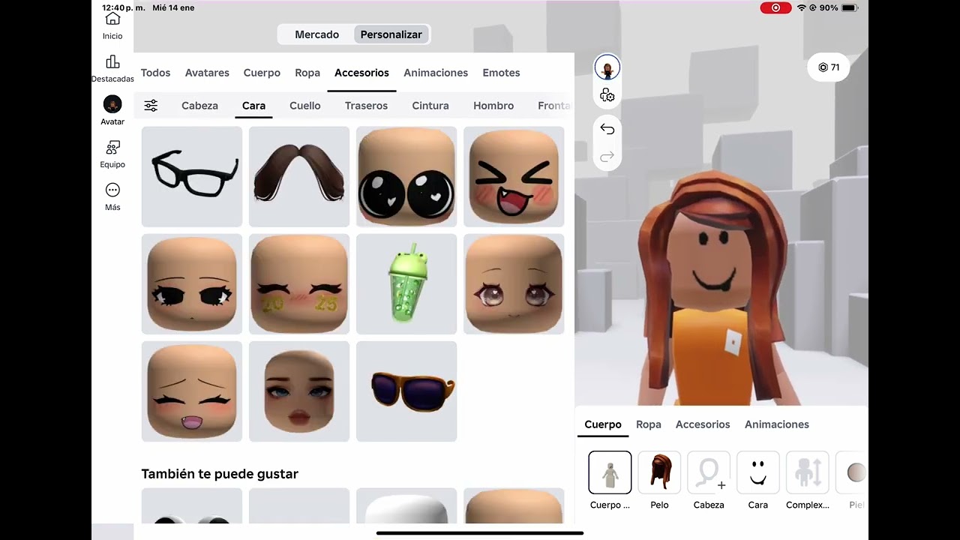Open Emotes category tab
Viewport: 960px width, 540px height.
pos(501,73)
